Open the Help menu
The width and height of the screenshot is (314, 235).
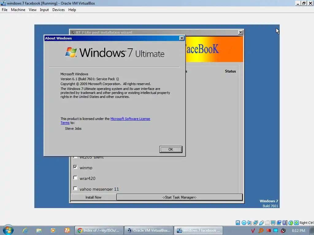(72, 10)
